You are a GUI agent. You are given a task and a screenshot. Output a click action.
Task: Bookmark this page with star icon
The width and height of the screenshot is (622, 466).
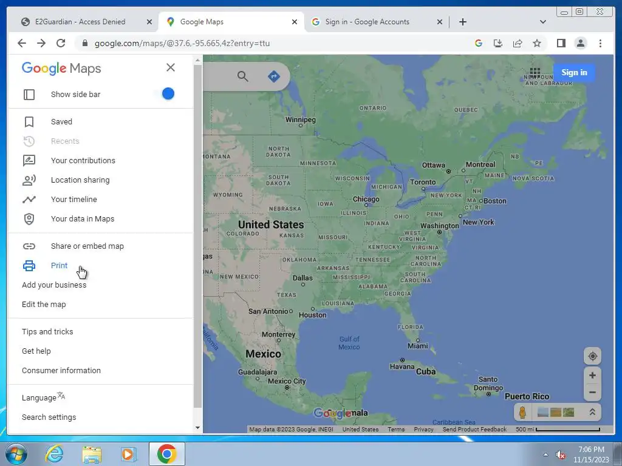[x=537, y=43]
